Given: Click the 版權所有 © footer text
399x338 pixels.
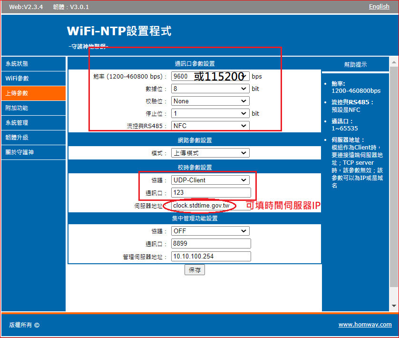Looking at the screenshot, I should click(24, 325).
